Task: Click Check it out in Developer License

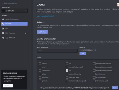Action: (x=8, y=86)
